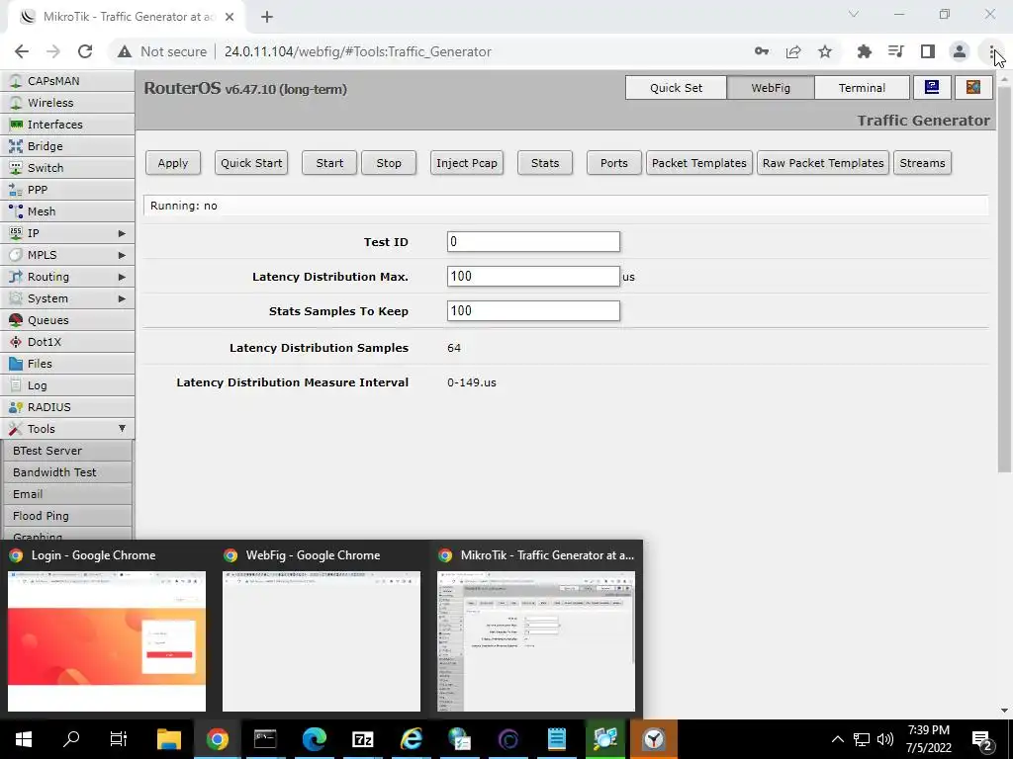Open the Stats page
The height and width of the screenshot is (759, 1013).
point(545,163)
